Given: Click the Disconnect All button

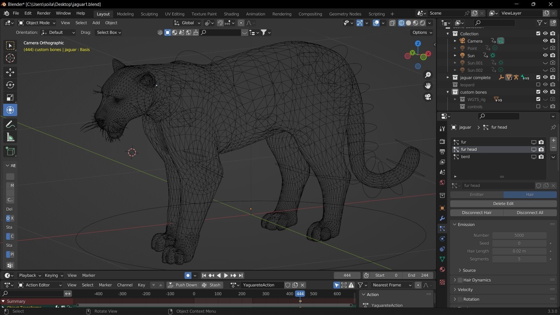Looking at the screenshot, I should point(530,213).
